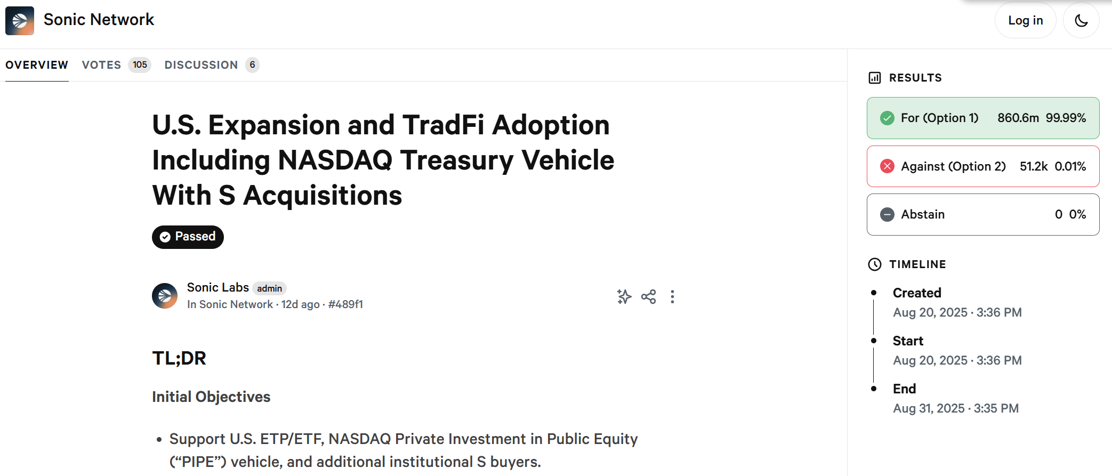The image size is (1112, 476).
Task: Click the Results chart icon
Action: tap(875, 78)
